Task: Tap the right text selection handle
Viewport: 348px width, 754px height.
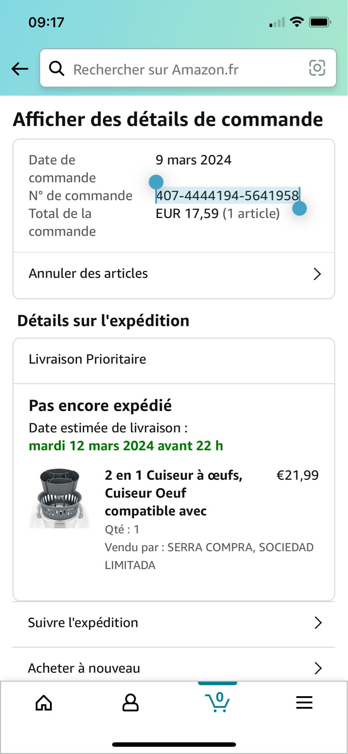Action: (x=299, y=208)
